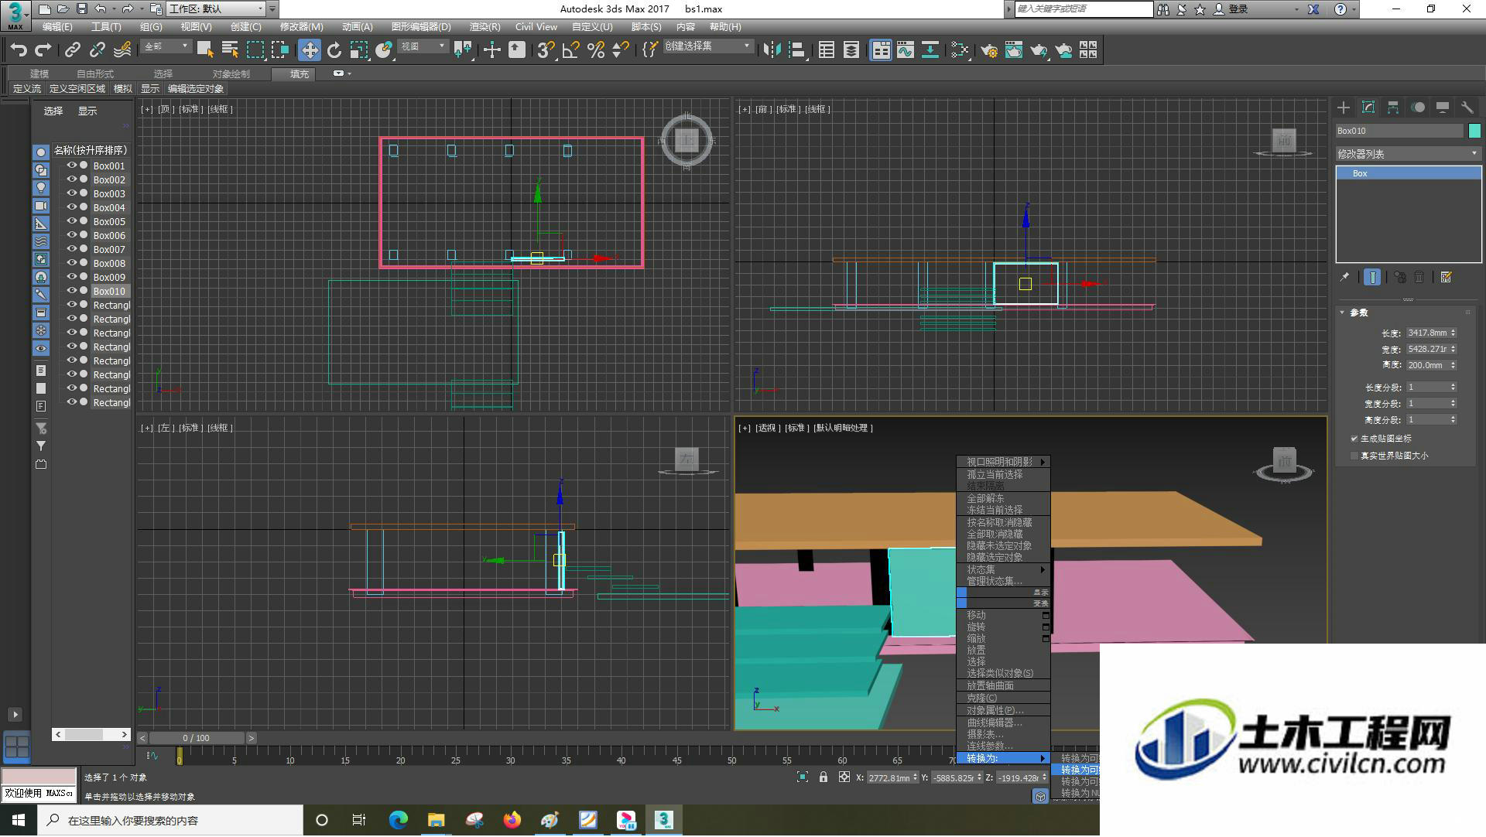Screen dimensions: 1486x837
Task: Activate the Select and Rotate tool
Action: tap(334, 50)
